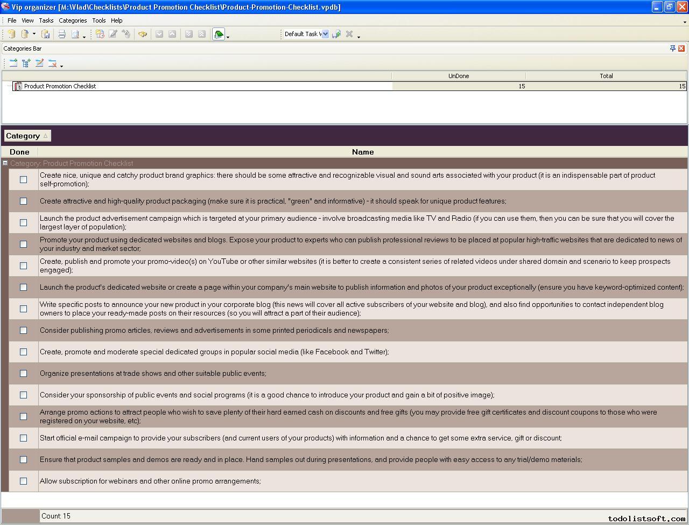Open the Default Task View dropdown
Screen dimensions: 689x525
pos(325,34)
